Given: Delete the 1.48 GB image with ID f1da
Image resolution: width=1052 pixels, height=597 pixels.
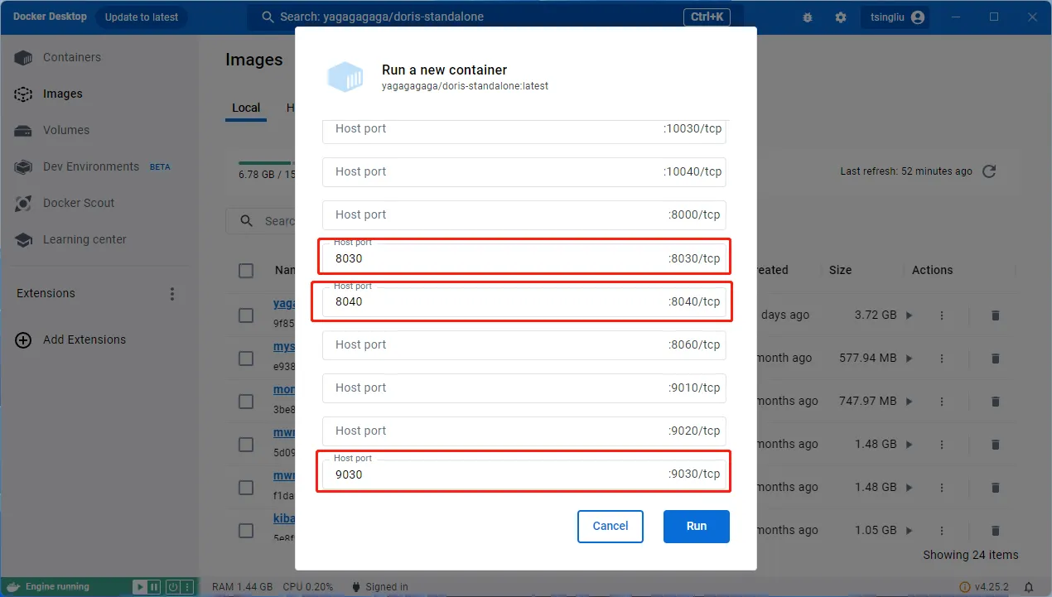Looking at the screenshot, I should tap(996, 488).
